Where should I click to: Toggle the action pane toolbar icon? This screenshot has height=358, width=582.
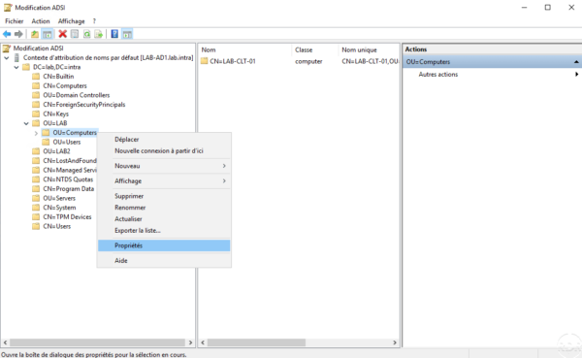[127, 34]
